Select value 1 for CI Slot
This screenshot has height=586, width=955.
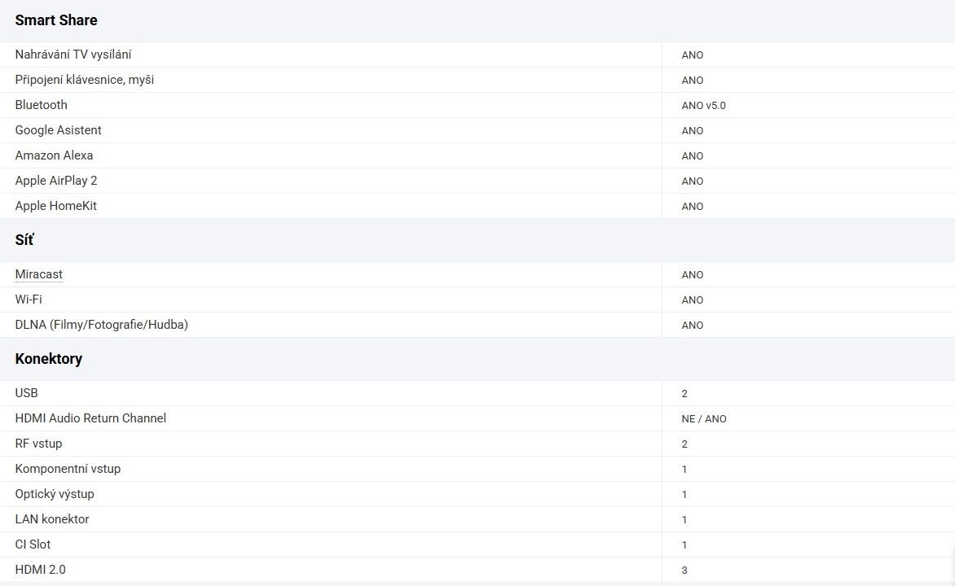point(684,544)
